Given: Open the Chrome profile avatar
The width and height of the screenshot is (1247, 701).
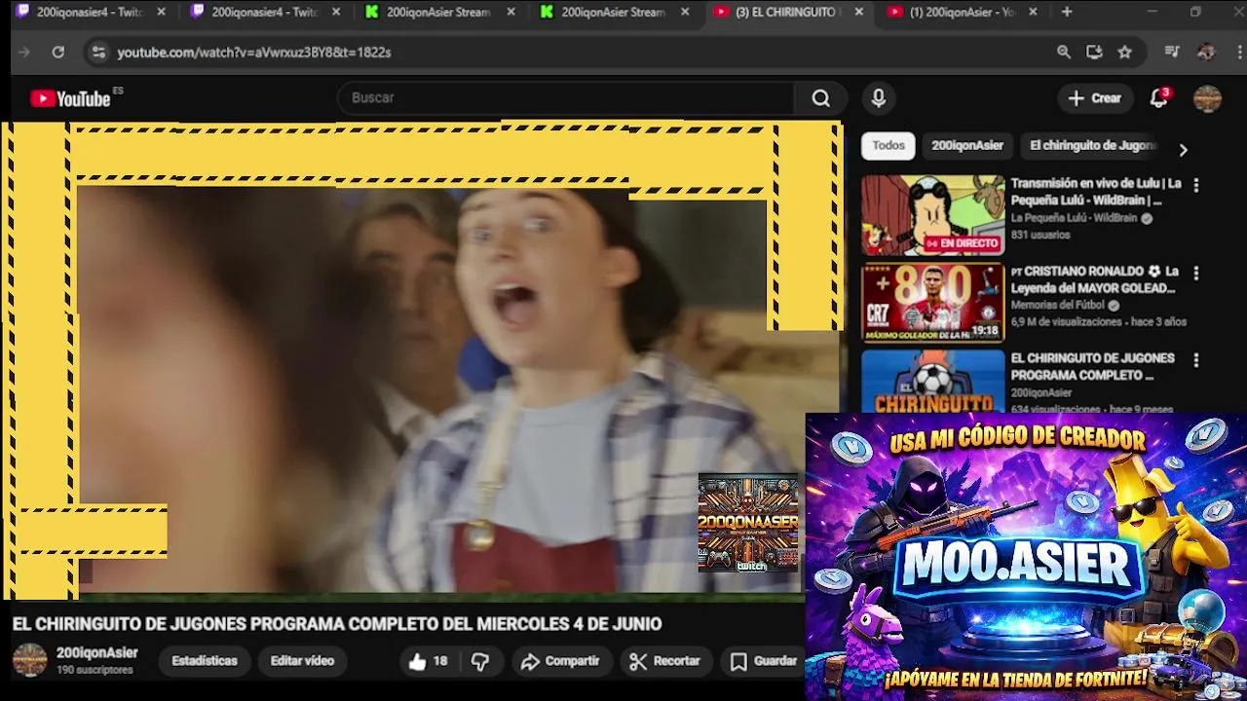Looking at the screenshot, I should pyautogui.click(x=1206, y=53).
